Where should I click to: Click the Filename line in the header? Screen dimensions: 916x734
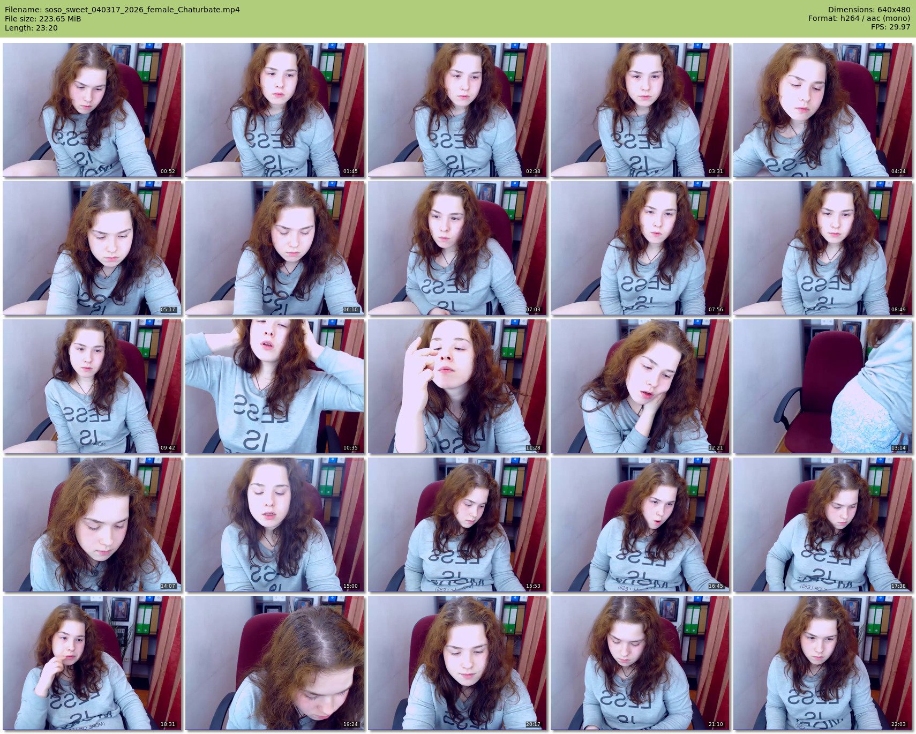coord(122,10)
